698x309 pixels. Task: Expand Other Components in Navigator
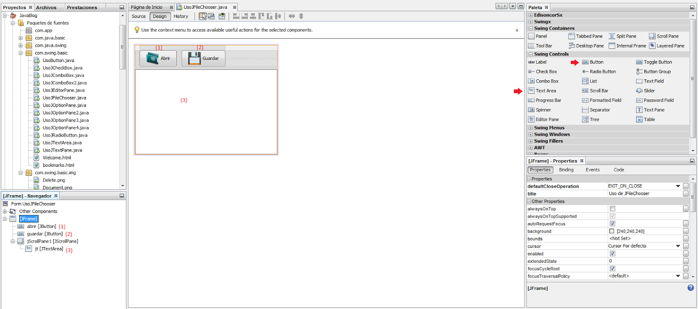coord(5,211)
